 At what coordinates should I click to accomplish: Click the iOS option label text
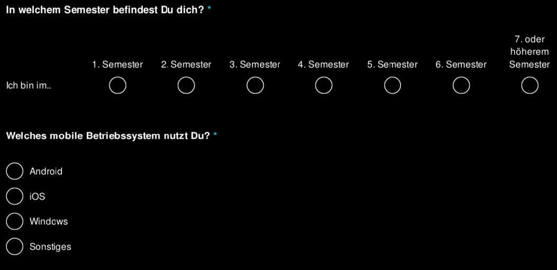[x=38, y=197]
